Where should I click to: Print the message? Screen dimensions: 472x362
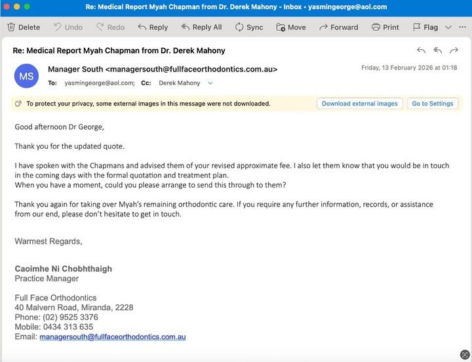tap(385, 27)
